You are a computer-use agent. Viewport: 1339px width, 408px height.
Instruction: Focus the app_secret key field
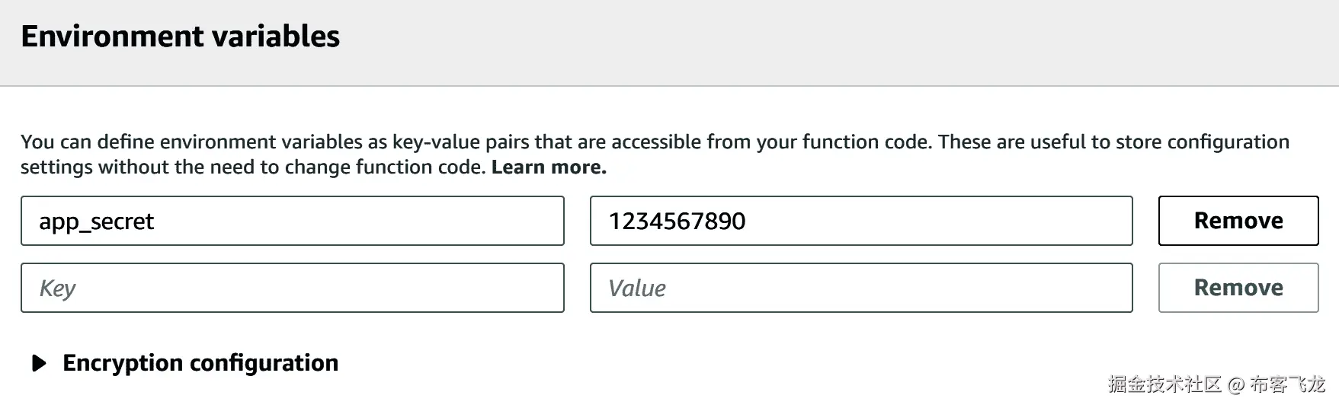[292, 221]
